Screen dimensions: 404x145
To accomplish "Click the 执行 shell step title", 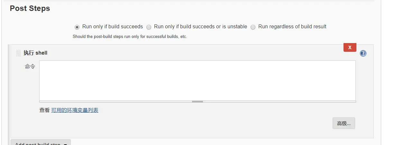I will pyautogui.click(x=35, y=53).
